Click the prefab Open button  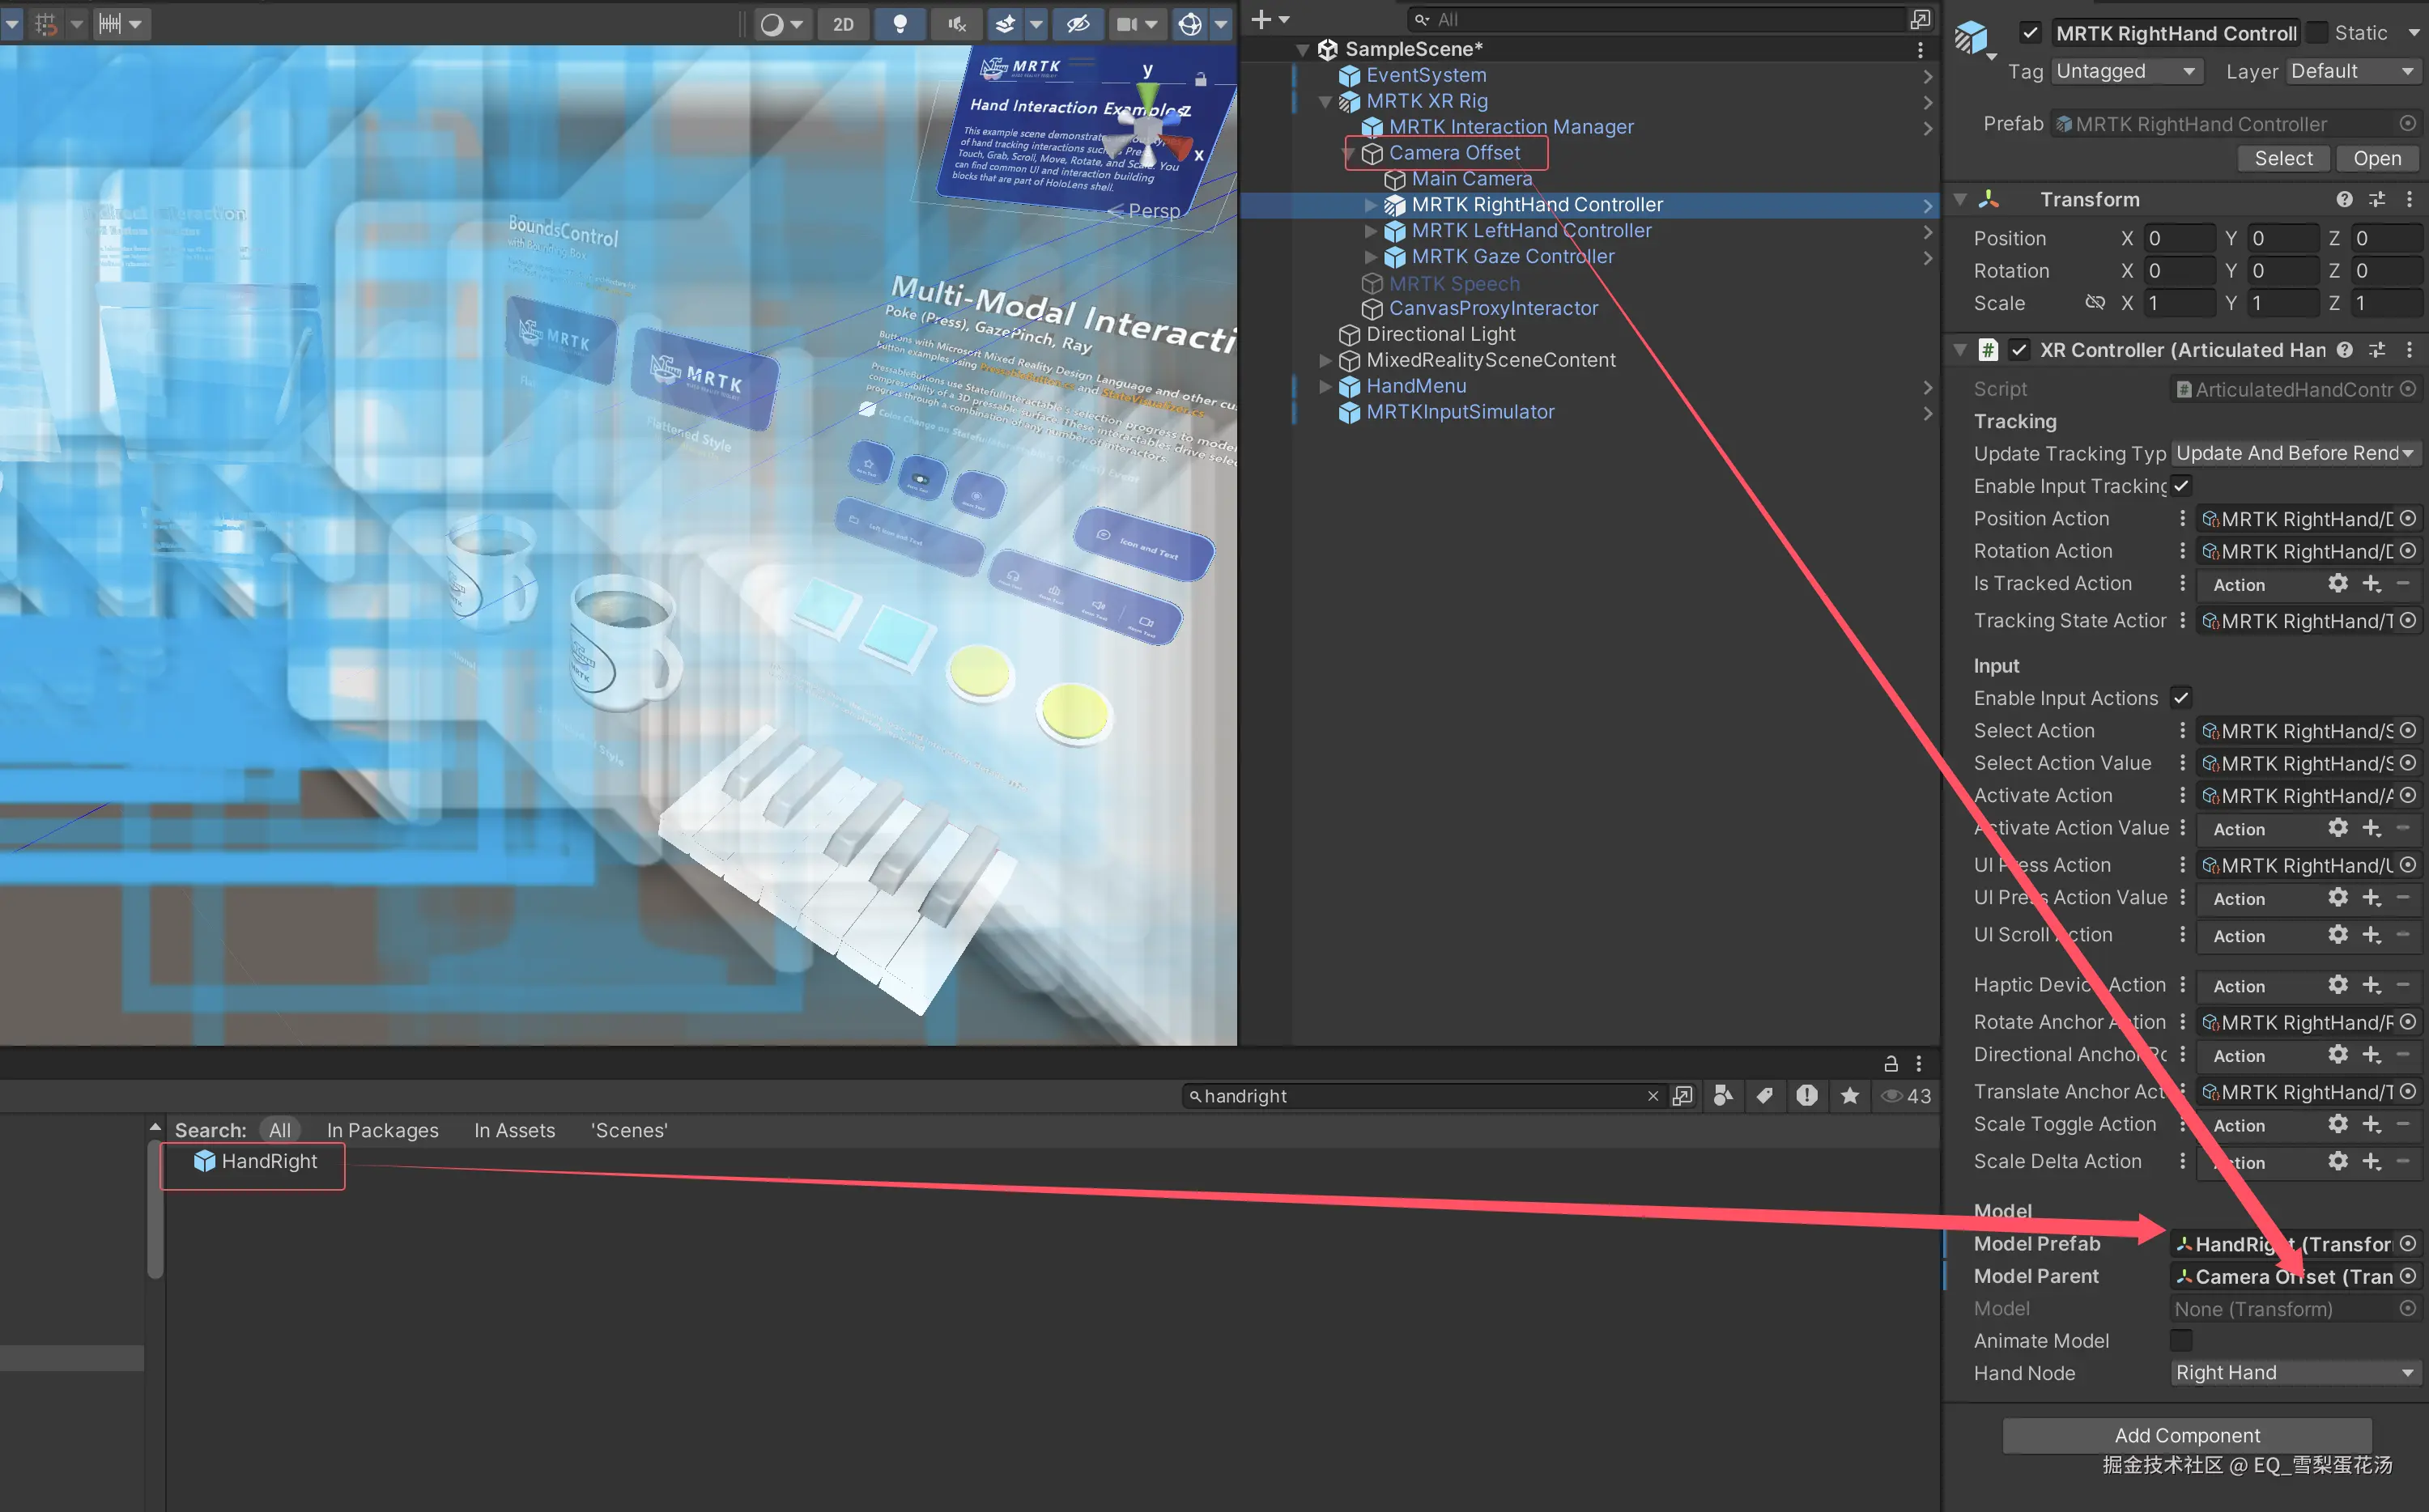tap(2376, 159)
